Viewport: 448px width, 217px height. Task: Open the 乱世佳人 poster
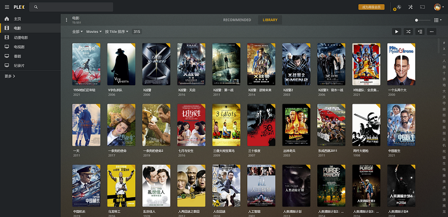[156, 186]
